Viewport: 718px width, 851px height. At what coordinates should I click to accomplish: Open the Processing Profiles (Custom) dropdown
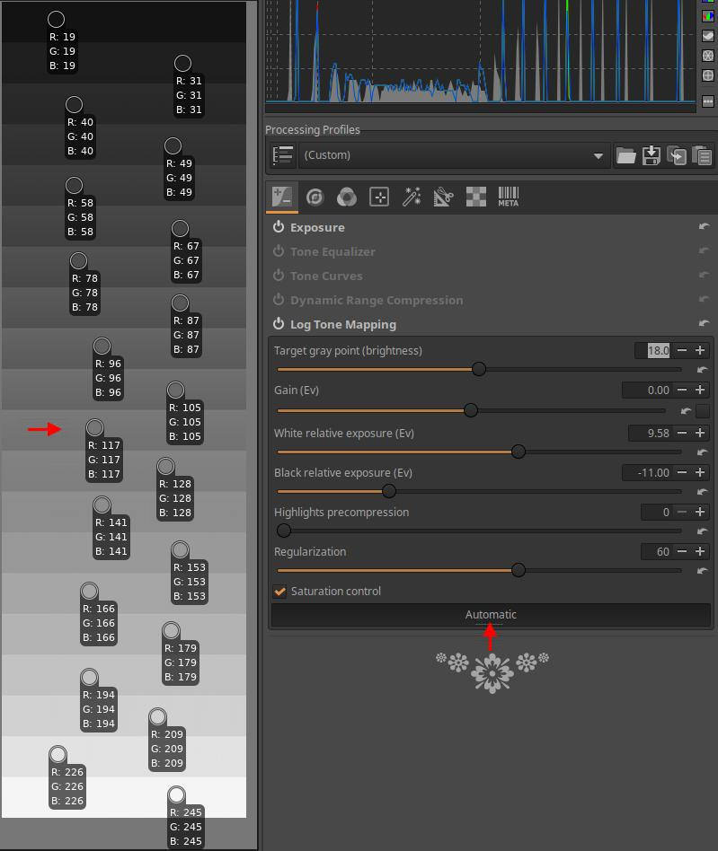click(453, 155)
